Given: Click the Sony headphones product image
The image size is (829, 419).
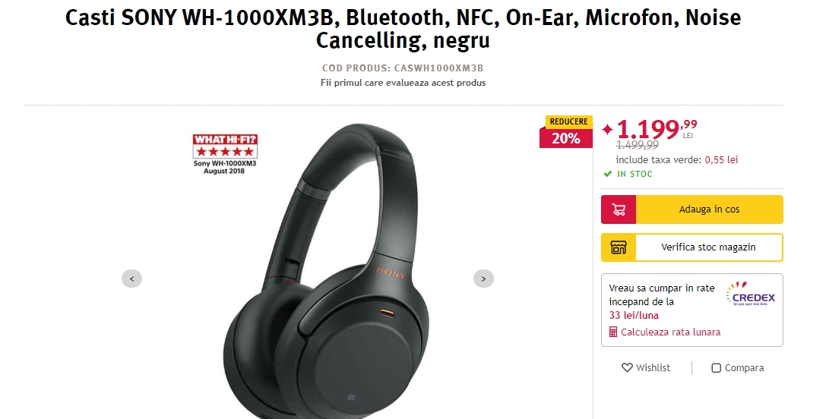Looking at the screenshot, I should coord(325,270).
